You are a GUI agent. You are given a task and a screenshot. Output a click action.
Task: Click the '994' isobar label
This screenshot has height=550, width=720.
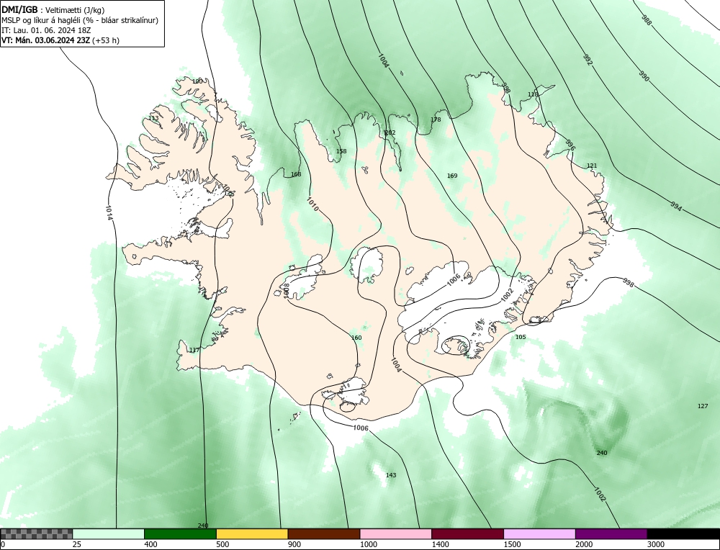(x=675, y=206)
